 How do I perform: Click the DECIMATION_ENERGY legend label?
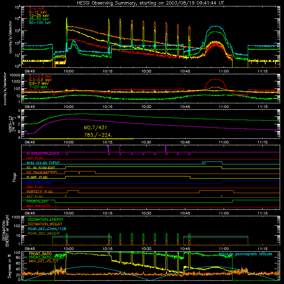point(45,219)
